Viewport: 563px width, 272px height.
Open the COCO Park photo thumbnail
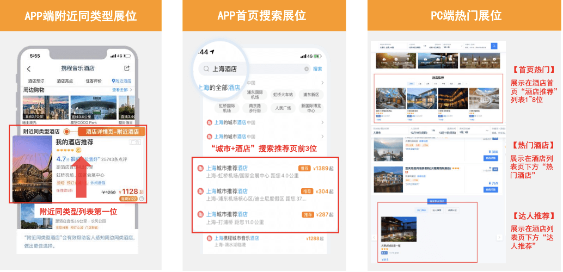point(93,107)
